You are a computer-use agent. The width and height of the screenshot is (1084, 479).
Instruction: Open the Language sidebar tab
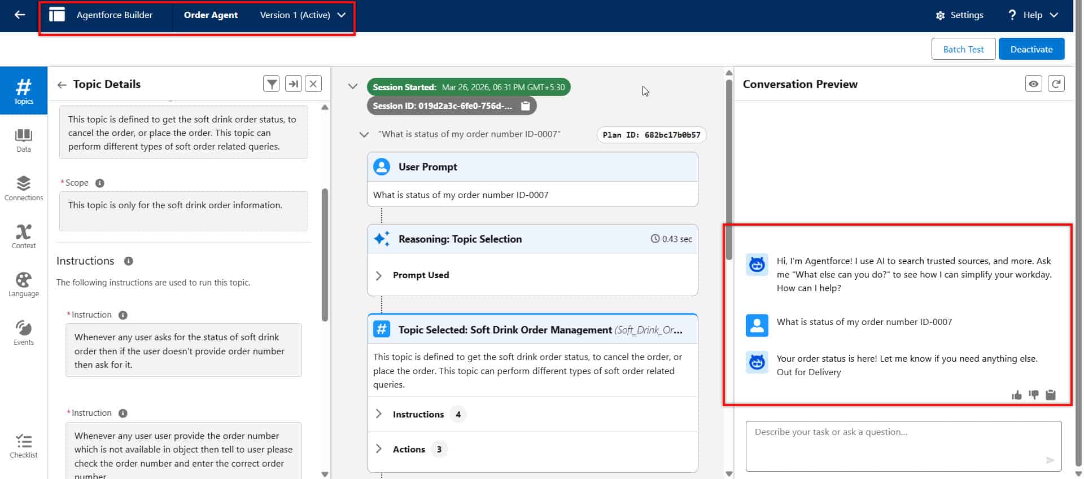[24, 285]
